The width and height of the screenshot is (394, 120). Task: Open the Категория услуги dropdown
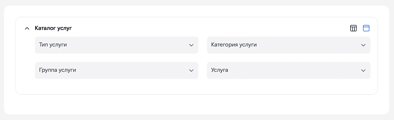pyautogui.click(x=289, y=45)
